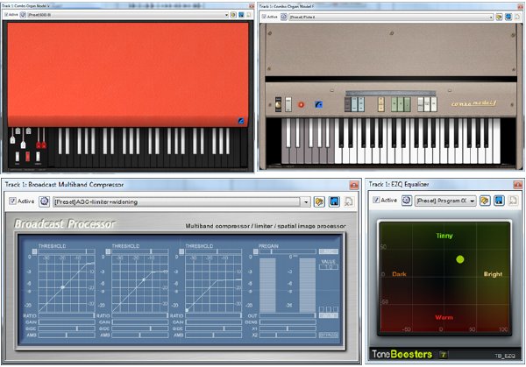The height and width of the screenshot is (367, 526).
Task: Save preset via floppy icon in EZQ Equalizer
Action: (x=499, y=201)
